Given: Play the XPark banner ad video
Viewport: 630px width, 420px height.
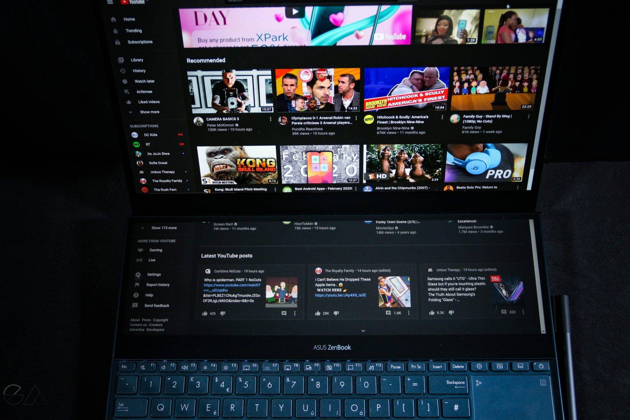Looking at the screenshot, I should [295, 12].
